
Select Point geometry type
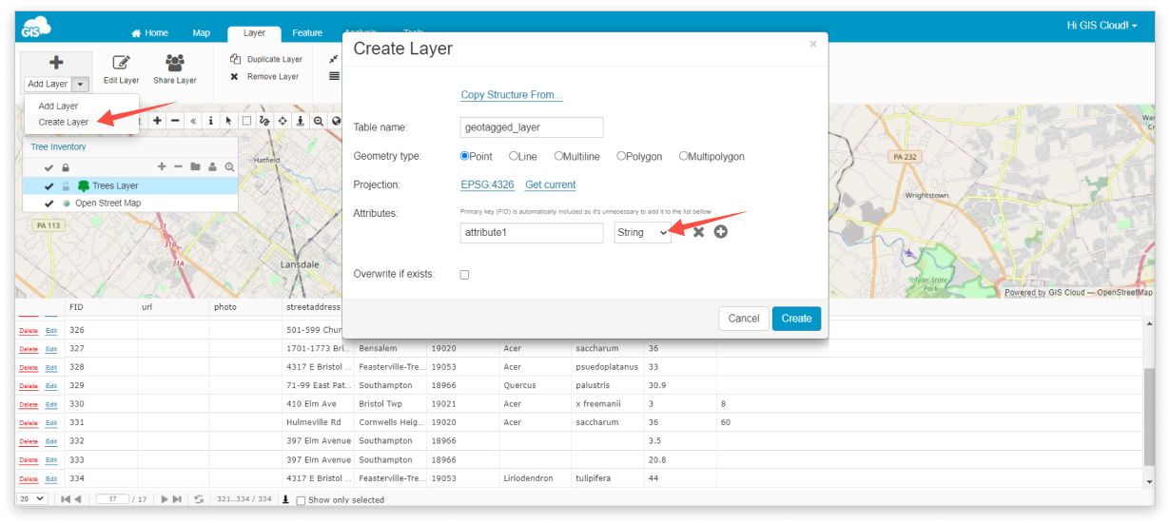tap(465, 156)
